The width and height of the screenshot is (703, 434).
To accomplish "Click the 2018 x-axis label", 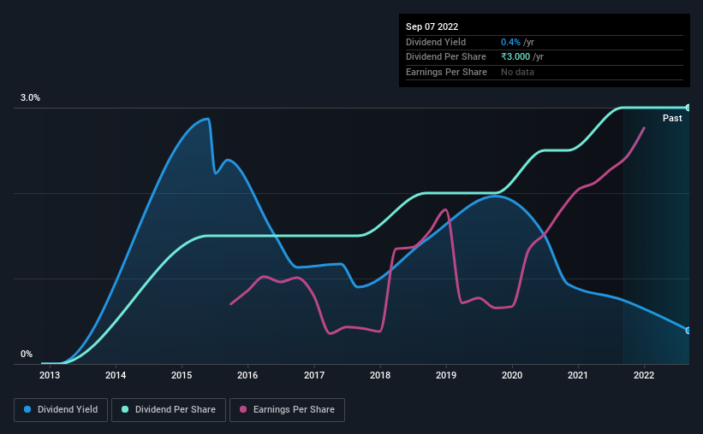I will pyautogui.click(x=380, y=375).
